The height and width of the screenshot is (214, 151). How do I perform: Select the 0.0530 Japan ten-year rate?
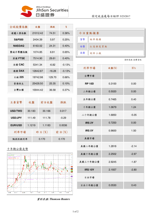point(112,185)
